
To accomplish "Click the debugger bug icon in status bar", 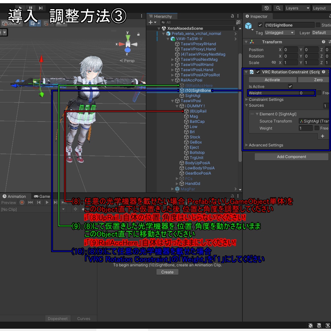I will click(311, 325).
